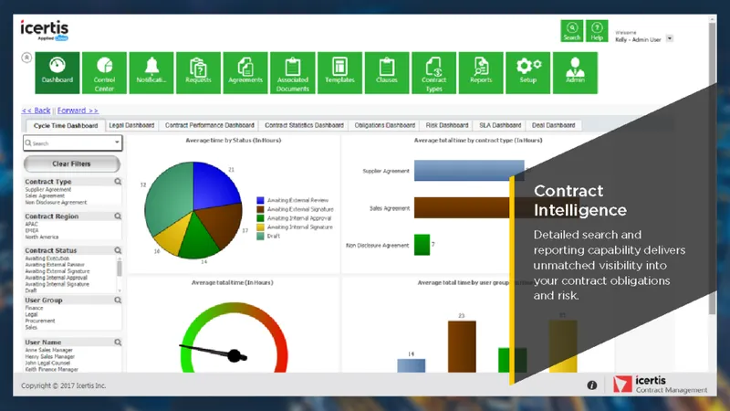Viewport: 730px width, 411px height.
Task: Select EMEA in Contract Region filter
Action: click(32, 231)
